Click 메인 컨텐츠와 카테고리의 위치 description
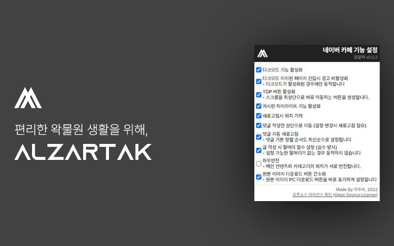 pos(312,167)
